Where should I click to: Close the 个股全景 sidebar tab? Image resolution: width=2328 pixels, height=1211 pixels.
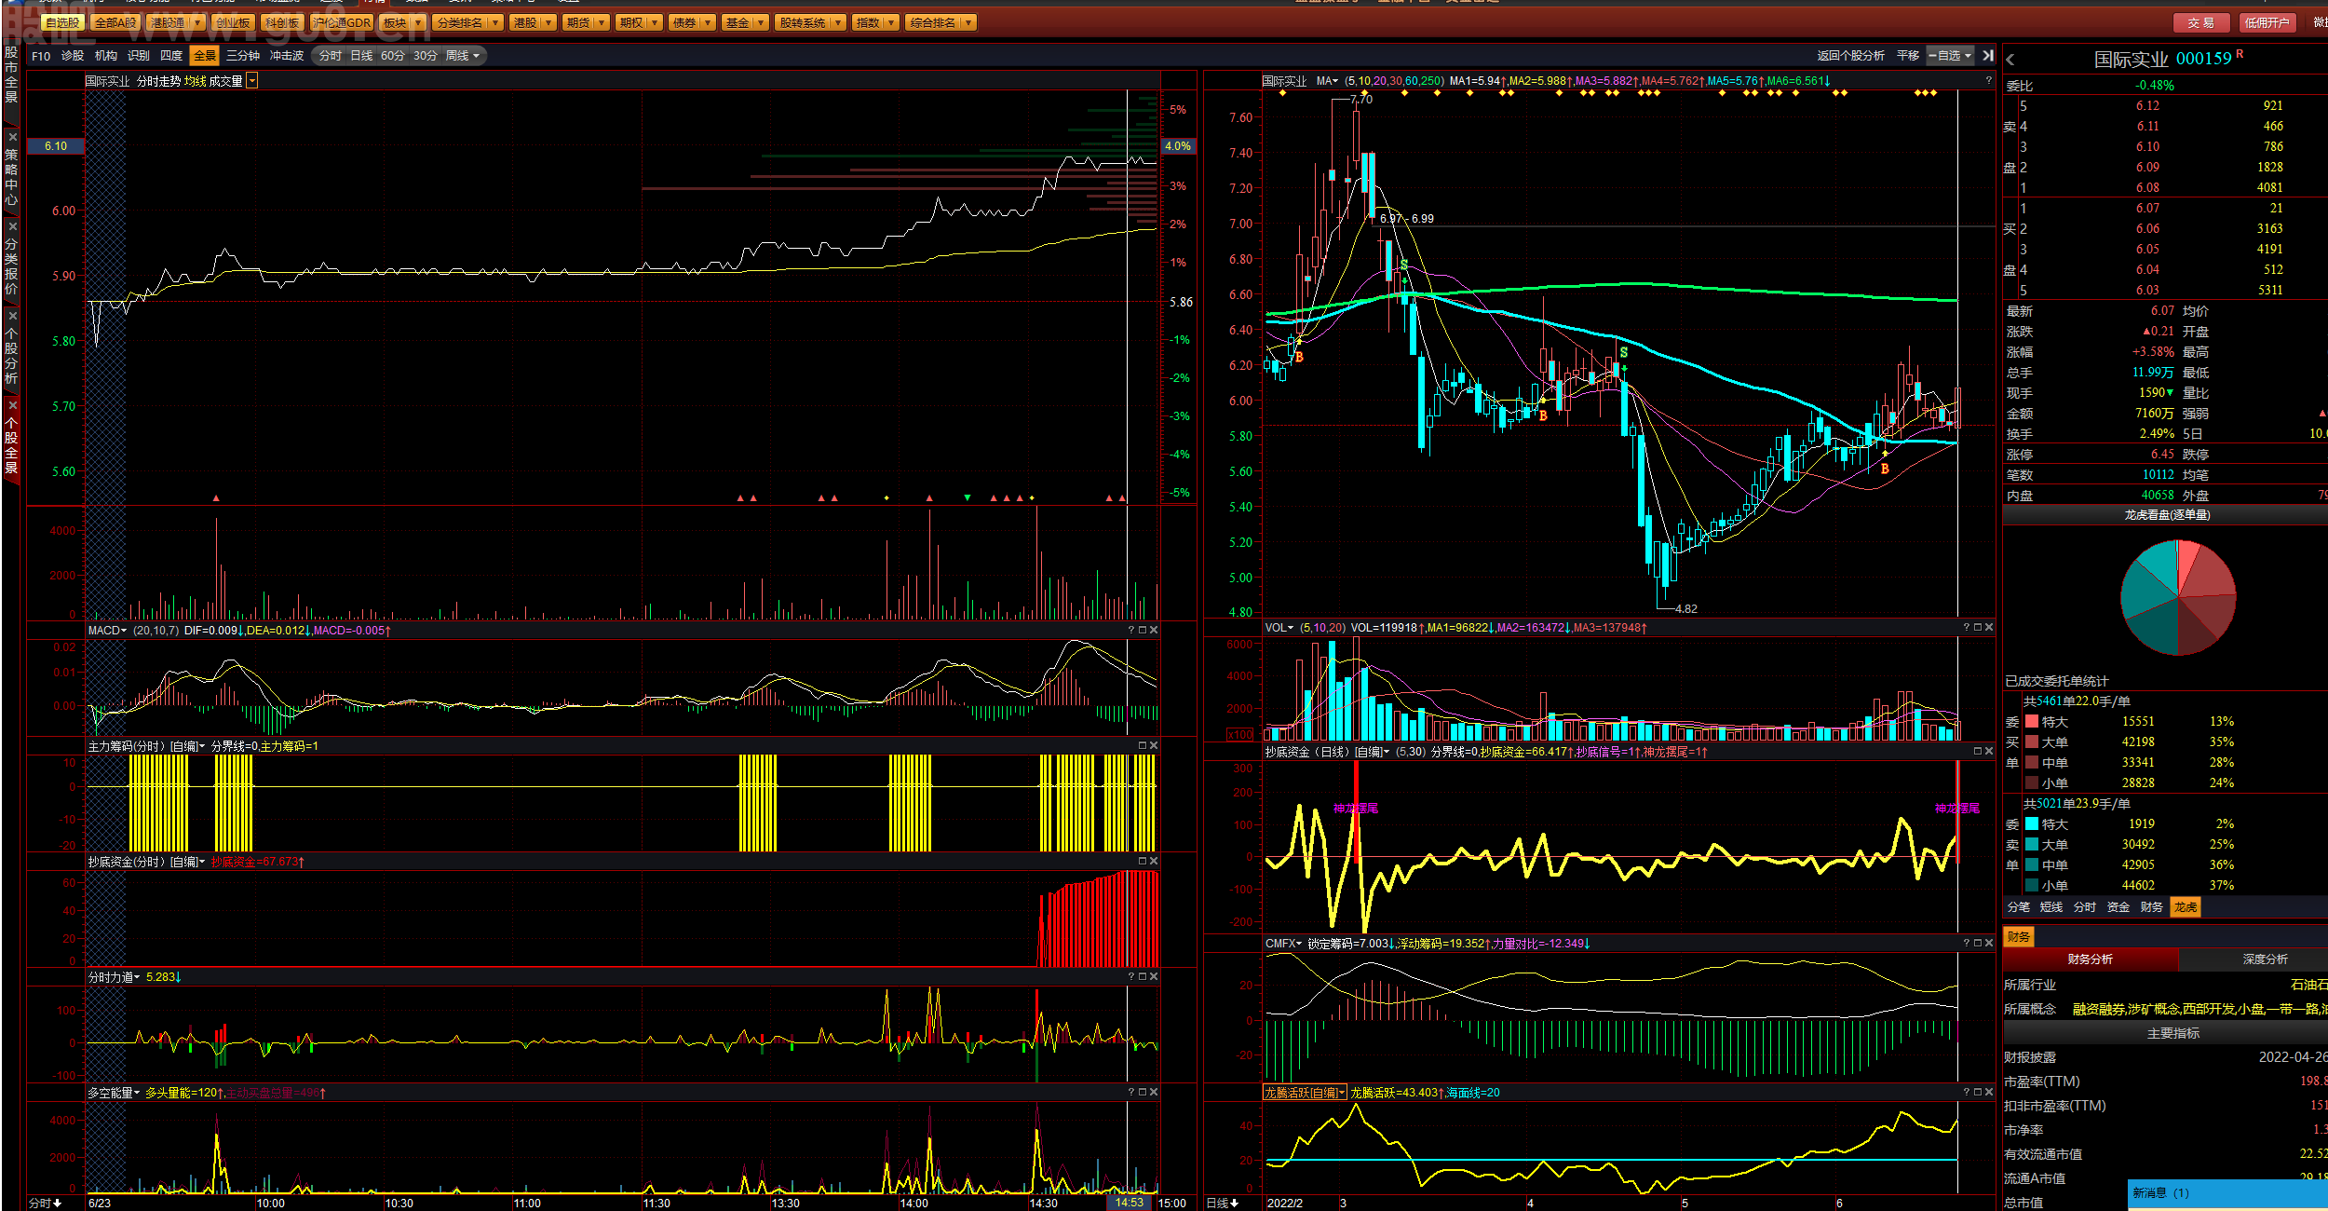[13, 405]
